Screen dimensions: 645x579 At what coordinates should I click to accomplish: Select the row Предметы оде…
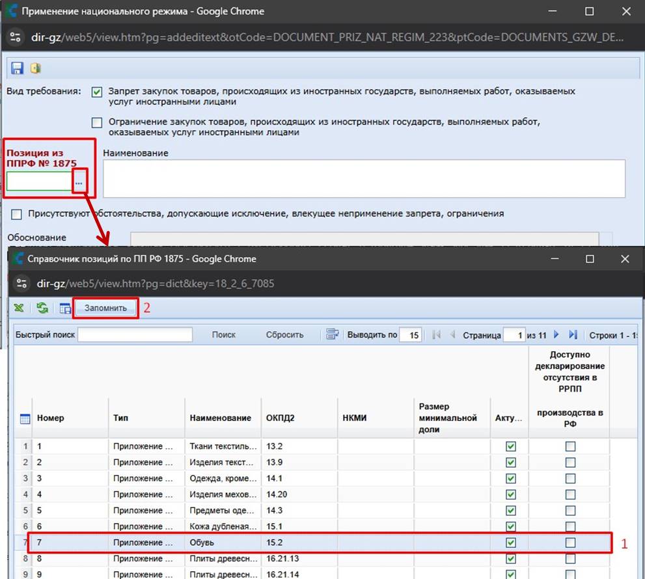tap(312, 510)
